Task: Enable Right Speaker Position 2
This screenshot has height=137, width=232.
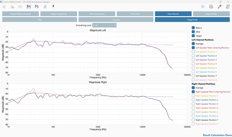Action: 193,100
